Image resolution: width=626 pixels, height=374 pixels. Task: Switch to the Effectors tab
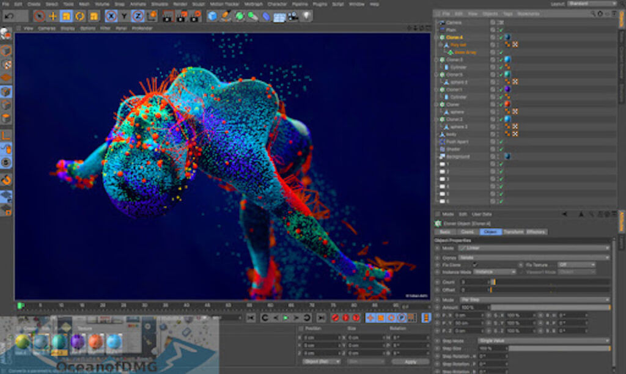536,232
